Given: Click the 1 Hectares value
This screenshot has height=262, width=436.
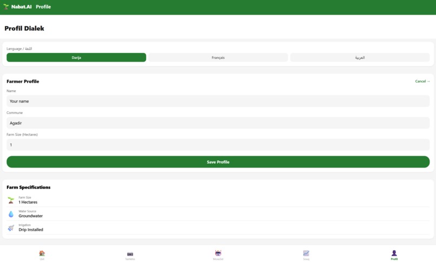Looking at the screenshot, I should click(28, 202).
